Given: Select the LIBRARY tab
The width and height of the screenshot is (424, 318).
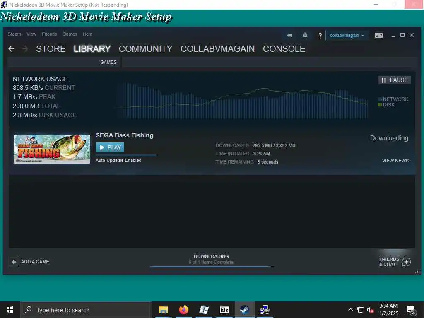Looking at the screenshot, I should pos(92,49).
